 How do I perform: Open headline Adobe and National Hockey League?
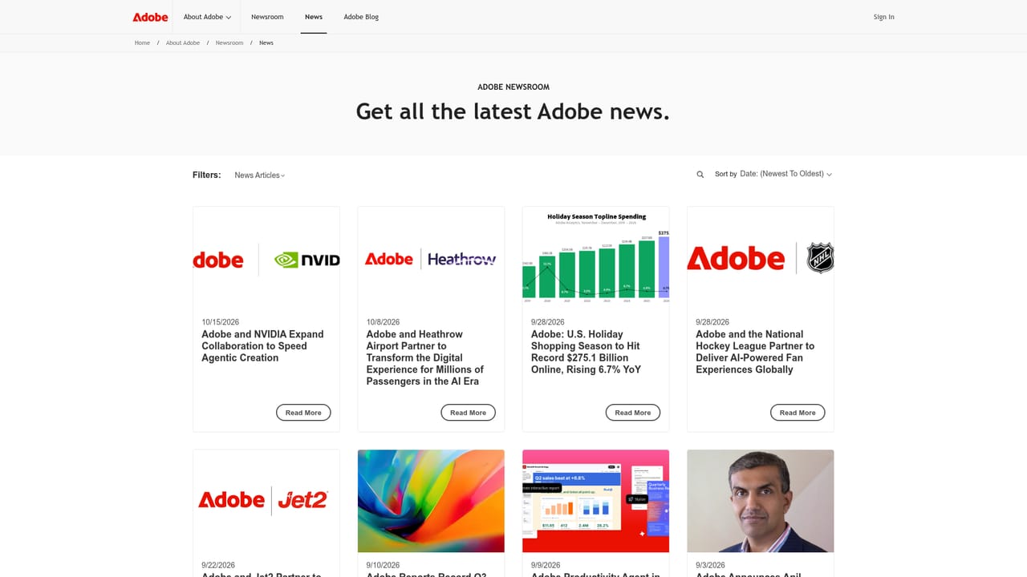755,352
